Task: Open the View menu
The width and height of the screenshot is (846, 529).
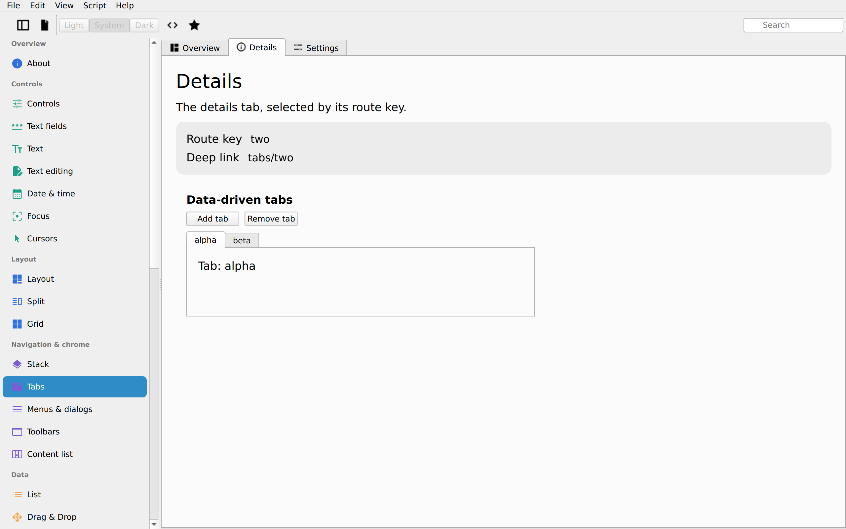Action: pos(64,6)
